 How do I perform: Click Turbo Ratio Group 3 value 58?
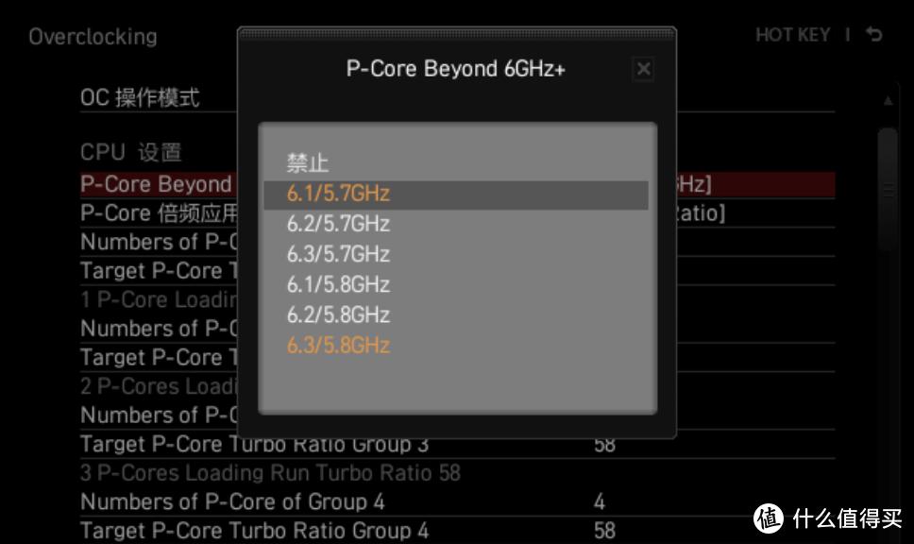tap(604, 446)
